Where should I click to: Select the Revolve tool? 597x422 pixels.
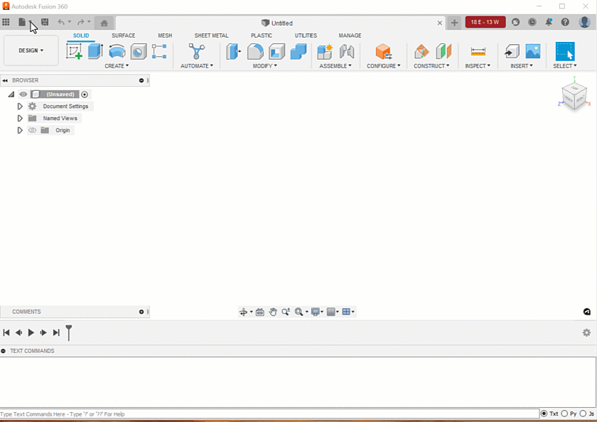coord(117,51)
